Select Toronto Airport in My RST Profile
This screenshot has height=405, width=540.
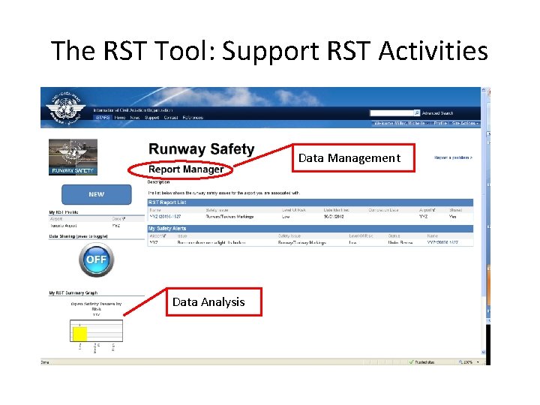63,226
